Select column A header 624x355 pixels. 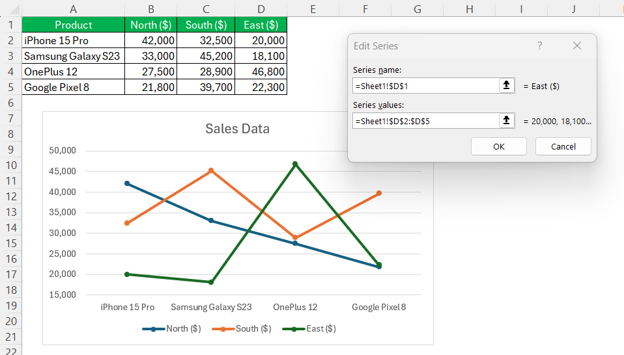(73, 8)
